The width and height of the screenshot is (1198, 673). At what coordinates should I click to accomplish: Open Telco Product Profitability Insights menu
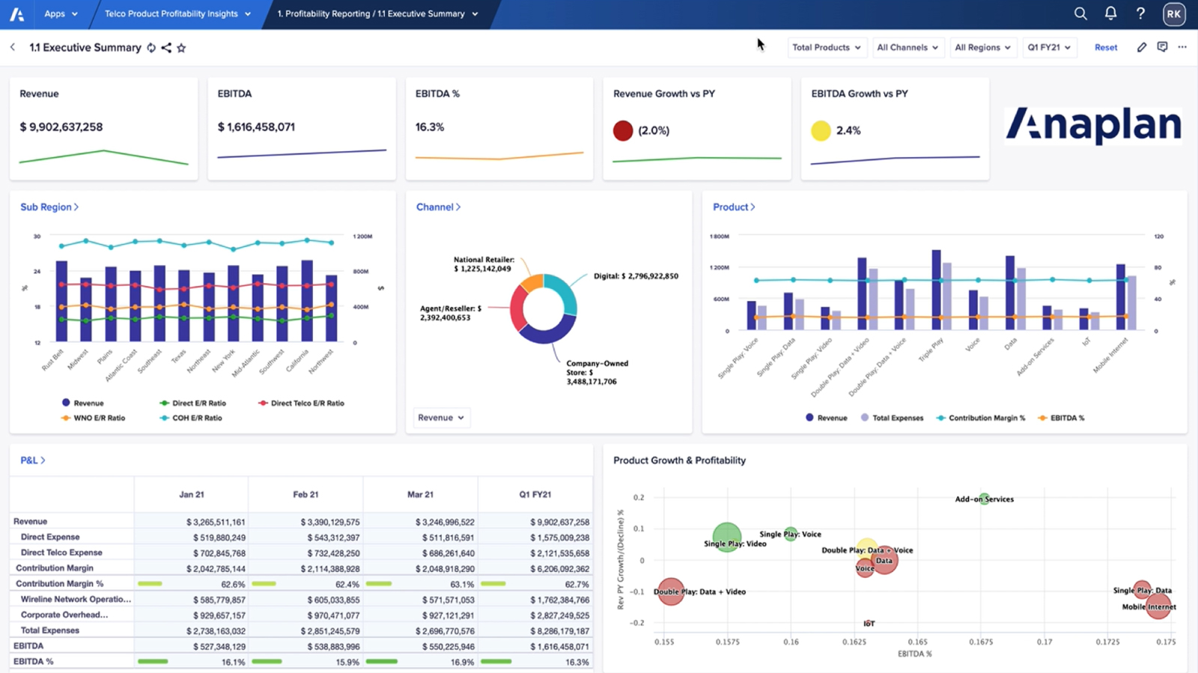click(177, 13)
